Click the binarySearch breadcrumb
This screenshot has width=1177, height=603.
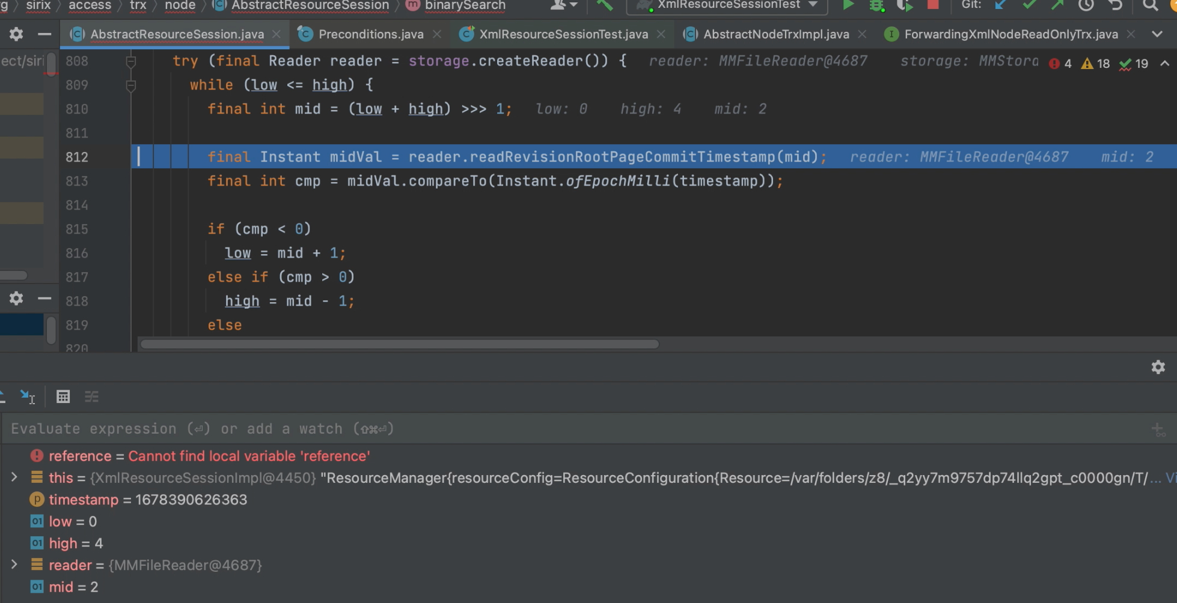click(465, 5)
